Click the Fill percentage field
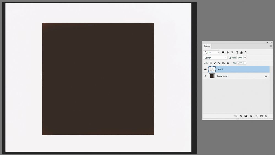The height and width of the screenshot is (155, 275). coord(240,63)
